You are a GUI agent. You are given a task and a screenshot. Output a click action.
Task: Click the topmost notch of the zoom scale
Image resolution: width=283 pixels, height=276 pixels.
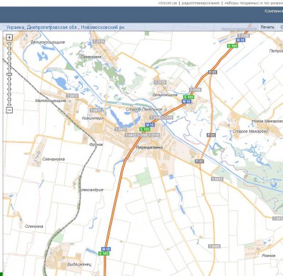9,45
